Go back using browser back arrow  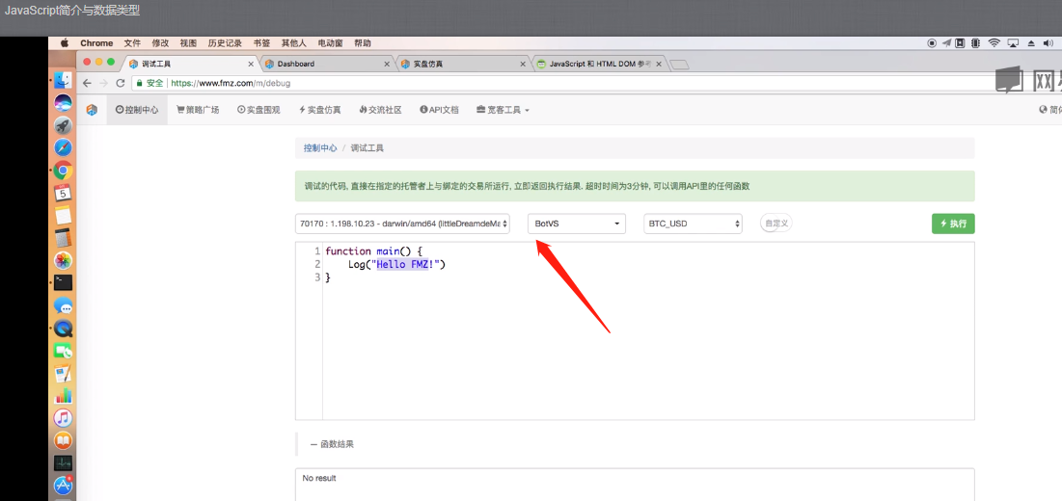pyautogui.click(x=88, y=83)
